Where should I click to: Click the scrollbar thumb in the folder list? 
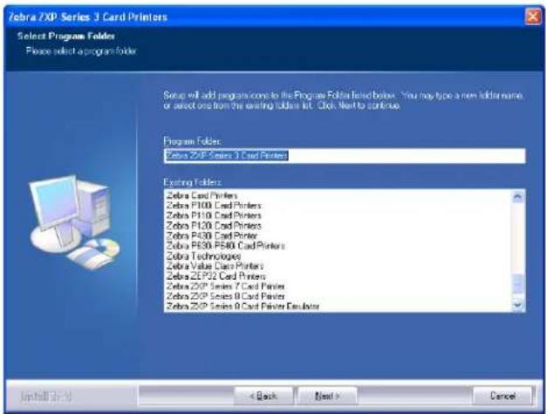pos(518,283)
